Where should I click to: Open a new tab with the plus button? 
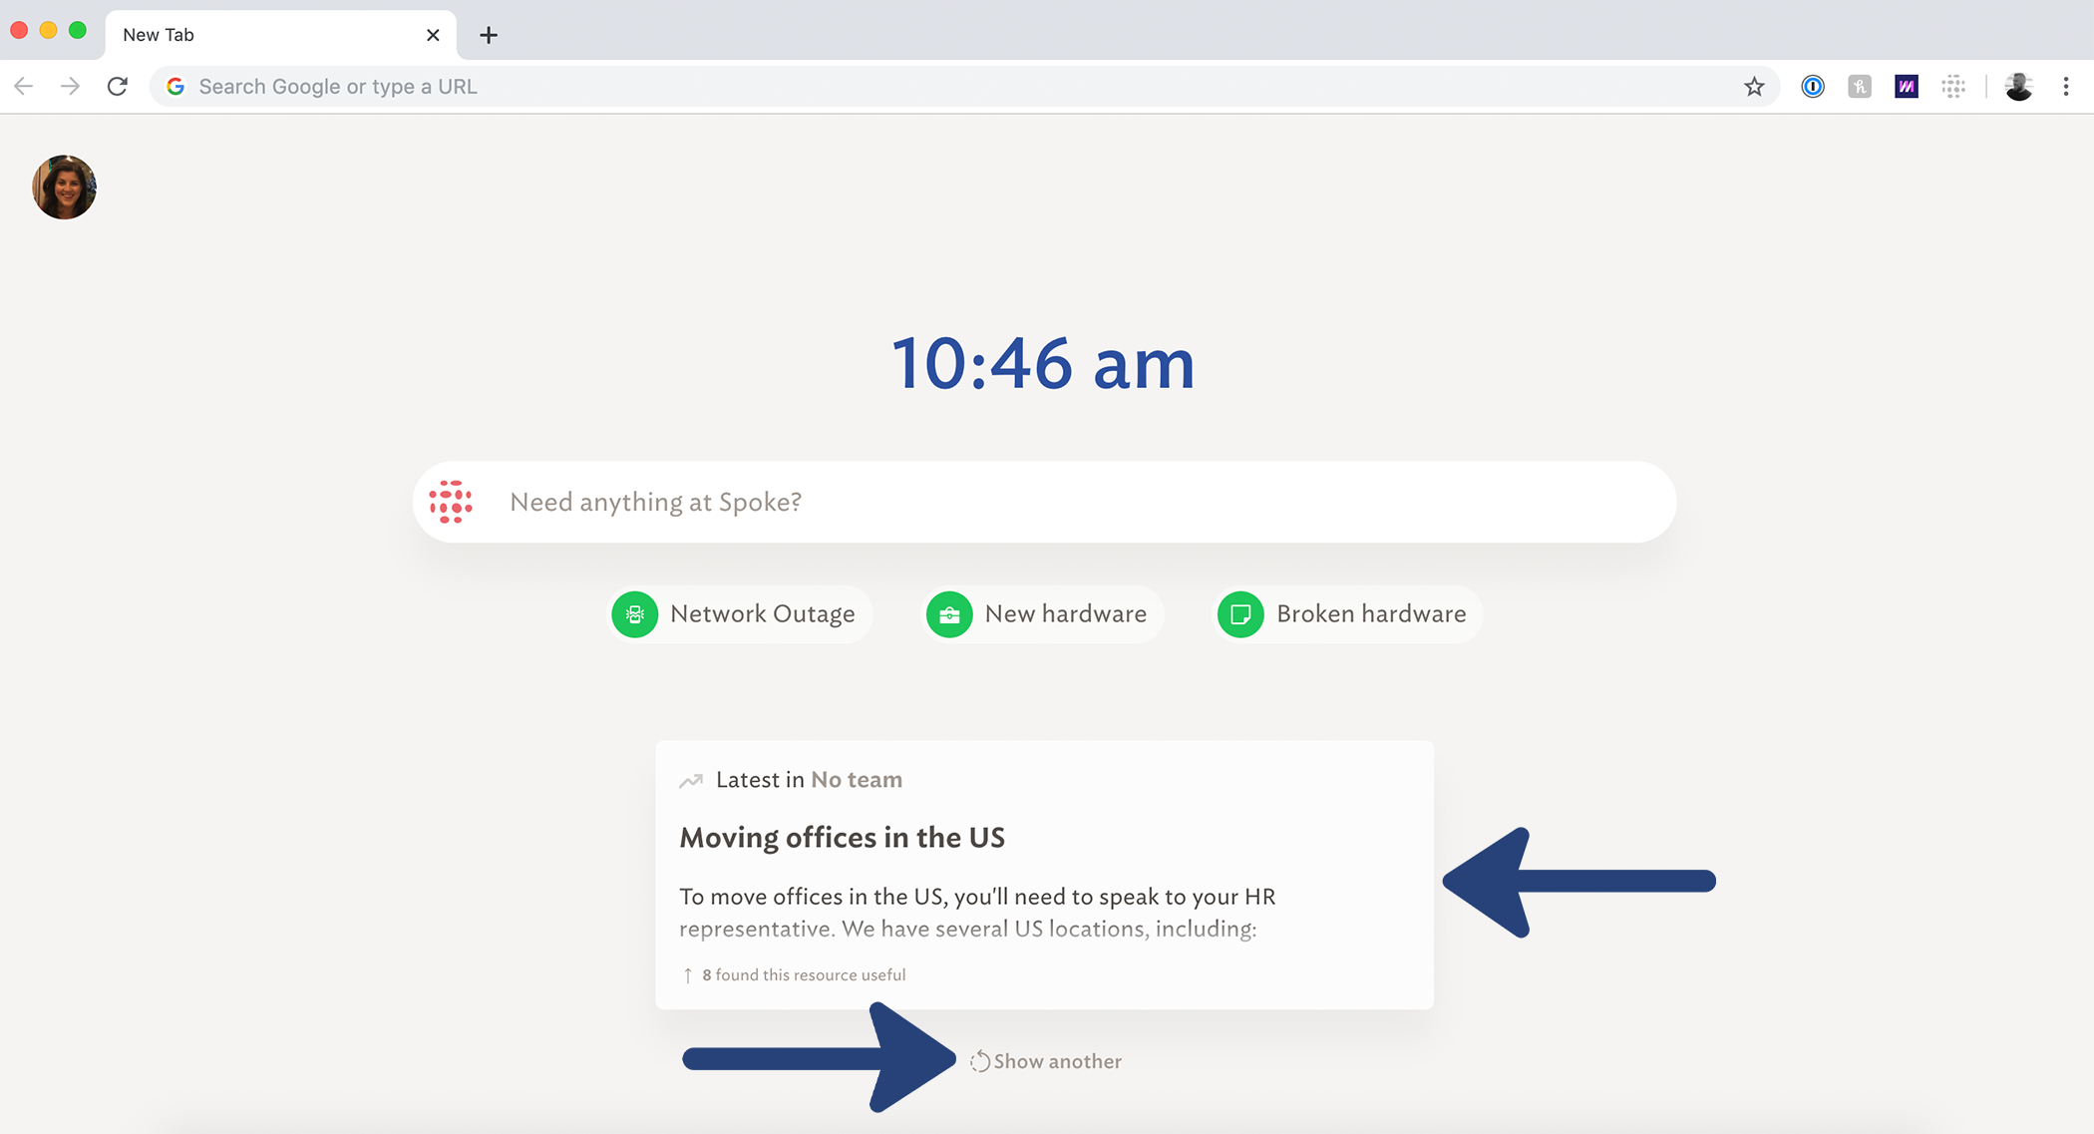[488, 35]
